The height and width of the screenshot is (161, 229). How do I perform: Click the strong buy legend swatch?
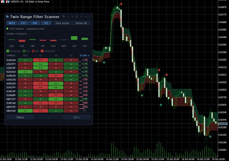[8, 51]
